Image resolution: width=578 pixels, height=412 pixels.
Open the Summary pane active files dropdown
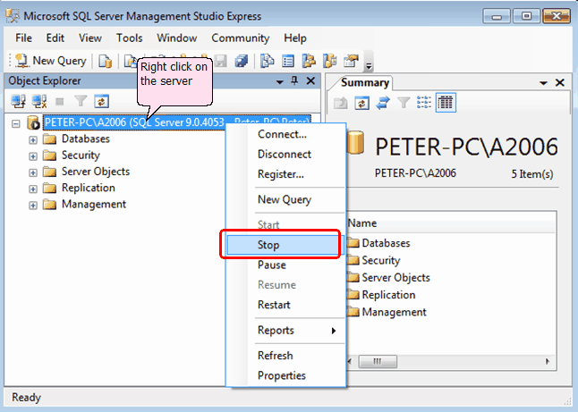click(x=543, y=83)
